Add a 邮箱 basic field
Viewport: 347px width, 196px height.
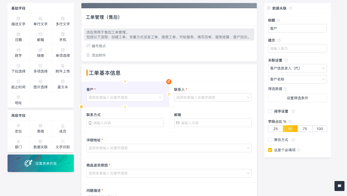tap(41, 37)
